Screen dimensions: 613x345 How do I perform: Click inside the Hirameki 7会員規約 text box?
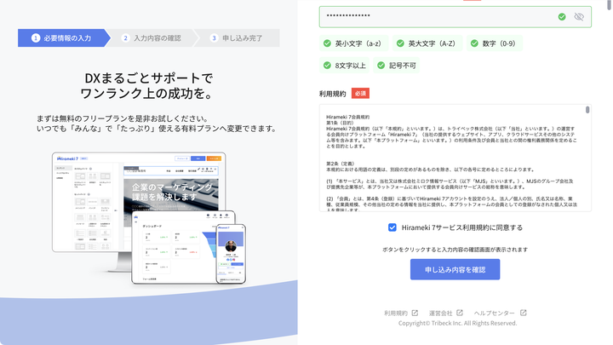455,158
